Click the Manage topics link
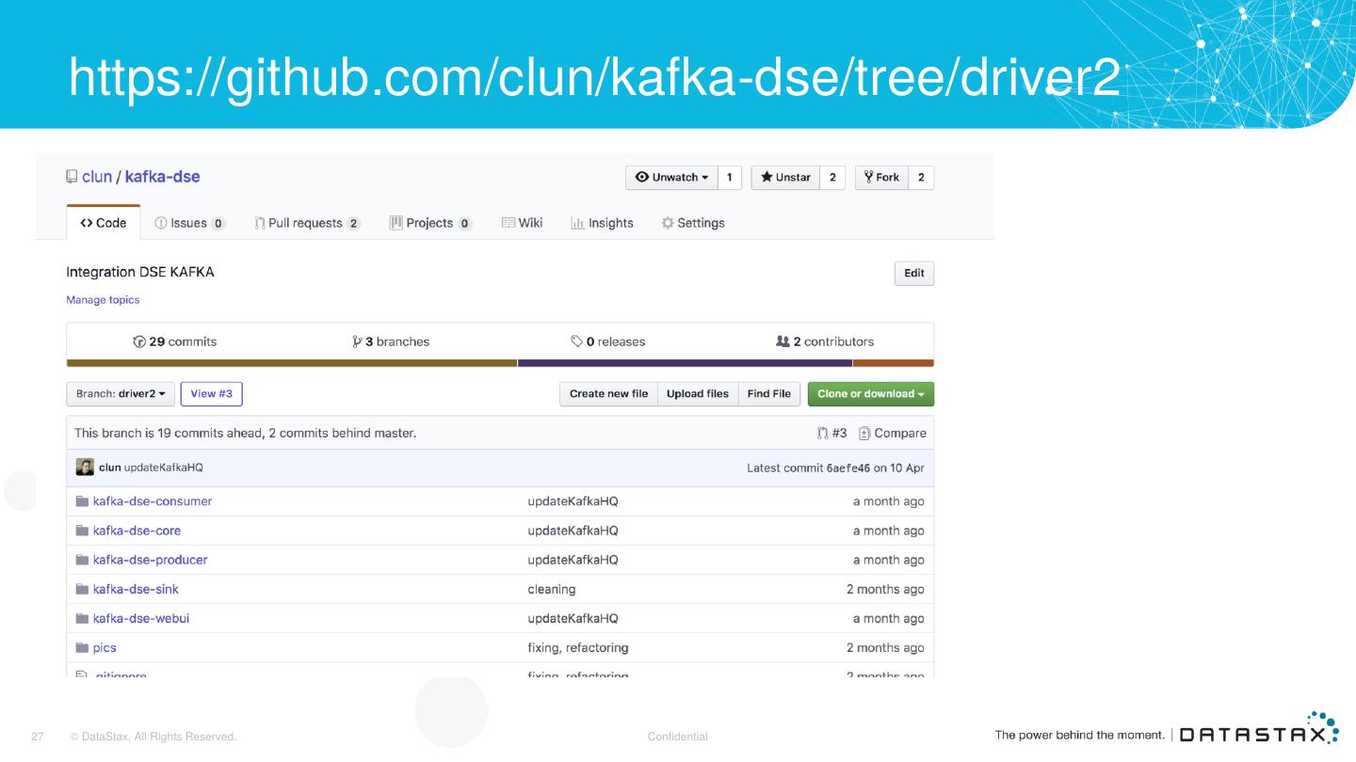The width and height of the screenshot is (1356, 762). coord(103,300)
